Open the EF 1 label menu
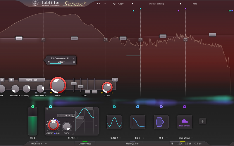 [163, 138]
